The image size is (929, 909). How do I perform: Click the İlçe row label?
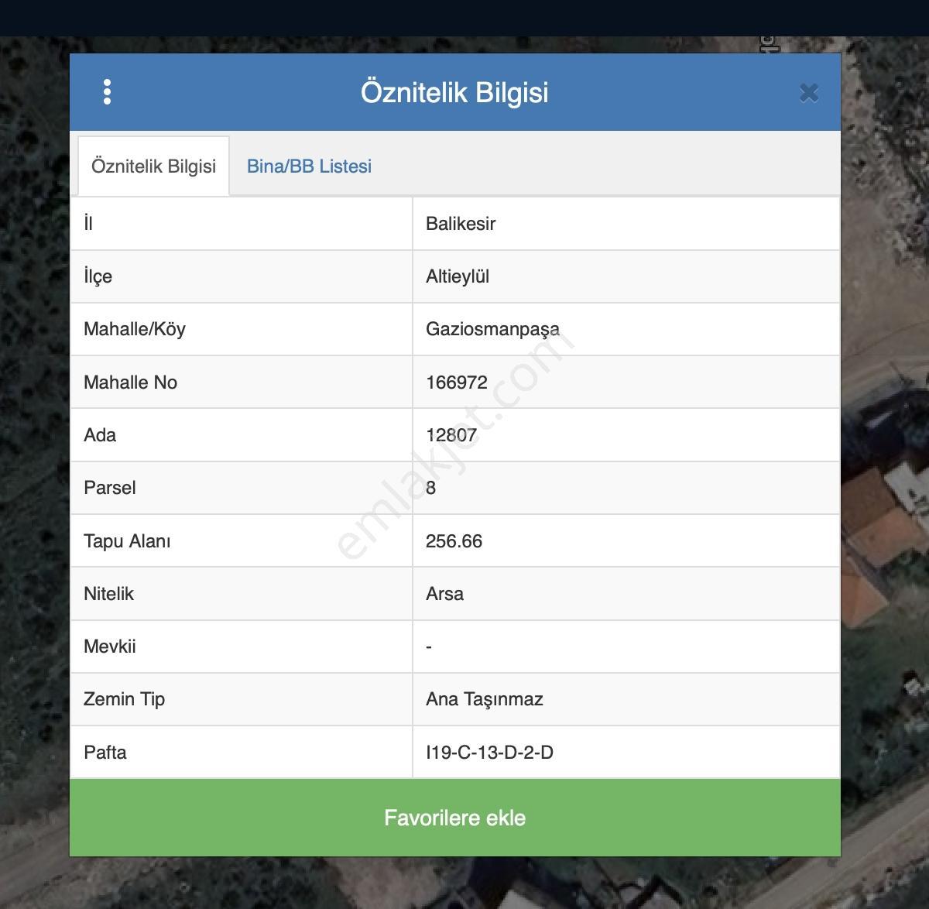click(x=98, y=277)
